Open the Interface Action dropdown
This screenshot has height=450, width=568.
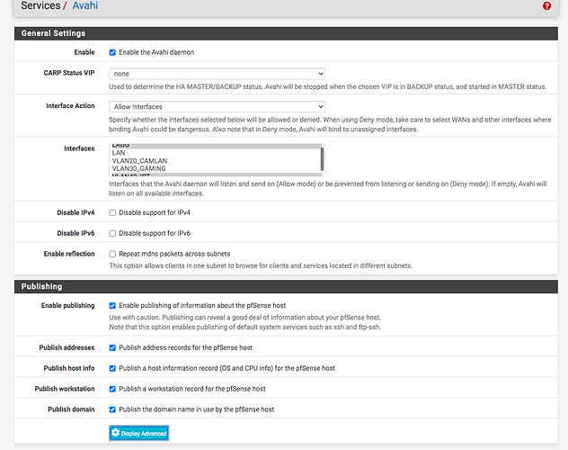click(217, 106)
